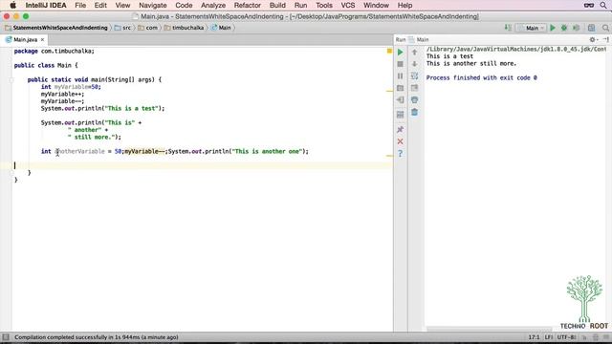
Task: Open the Project Structure icon
Action: [x=592, y=28]
